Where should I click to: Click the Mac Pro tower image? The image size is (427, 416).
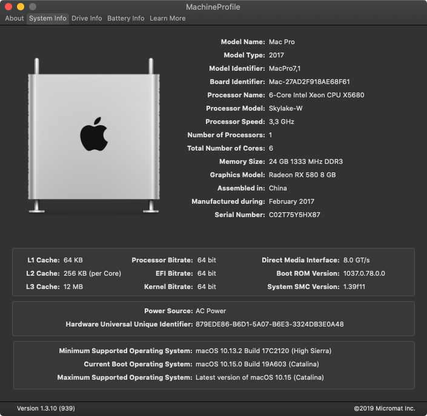click(x=94, y=135)
